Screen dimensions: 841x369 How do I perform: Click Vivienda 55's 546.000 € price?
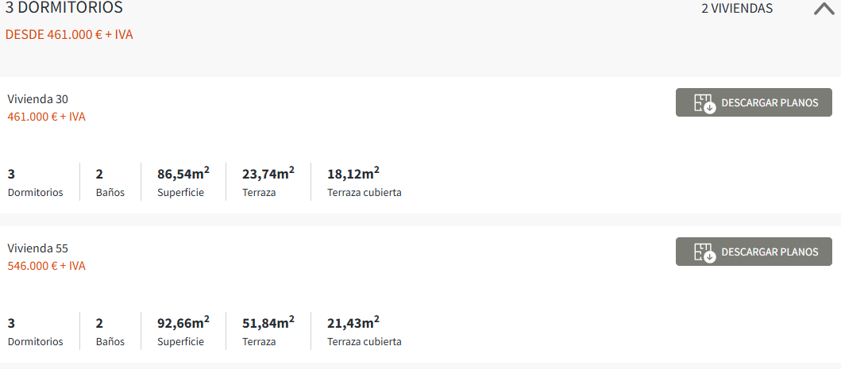click(x=46, y=266)
